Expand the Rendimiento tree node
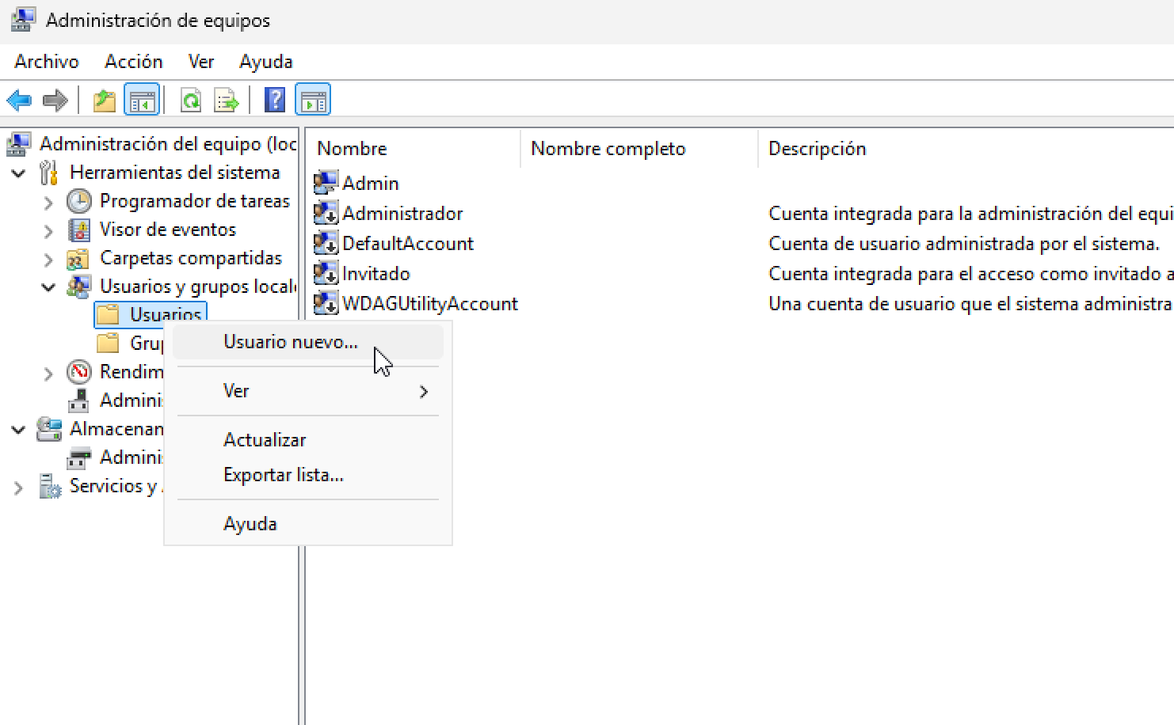1174x725 pixels. pos(48,374)
